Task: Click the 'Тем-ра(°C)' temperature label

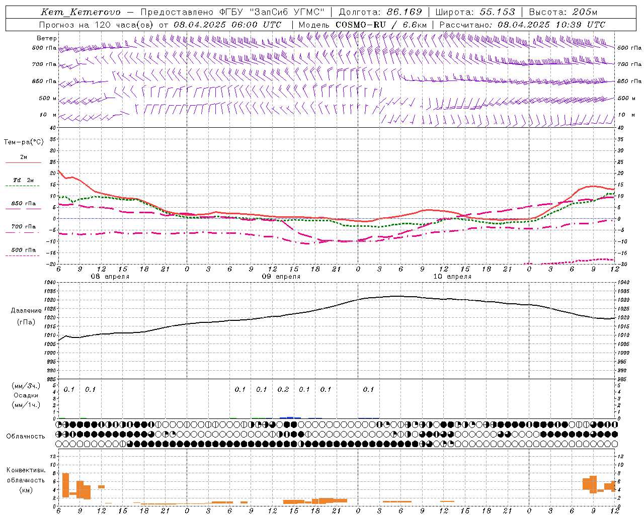Action: pos(24,142)
